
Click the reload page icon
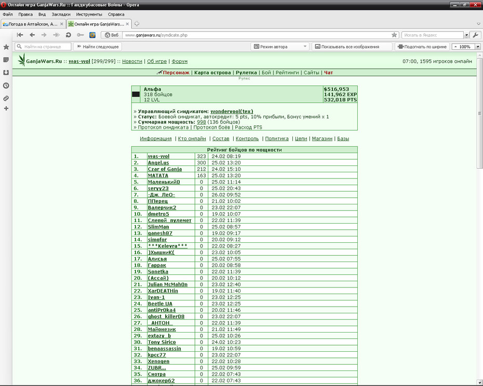(x=69, y=35)
